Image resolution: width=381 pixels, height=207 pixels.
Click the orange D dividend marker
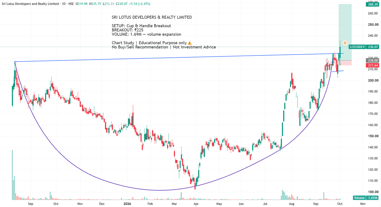pyautogui.click(x=345, y=43)
